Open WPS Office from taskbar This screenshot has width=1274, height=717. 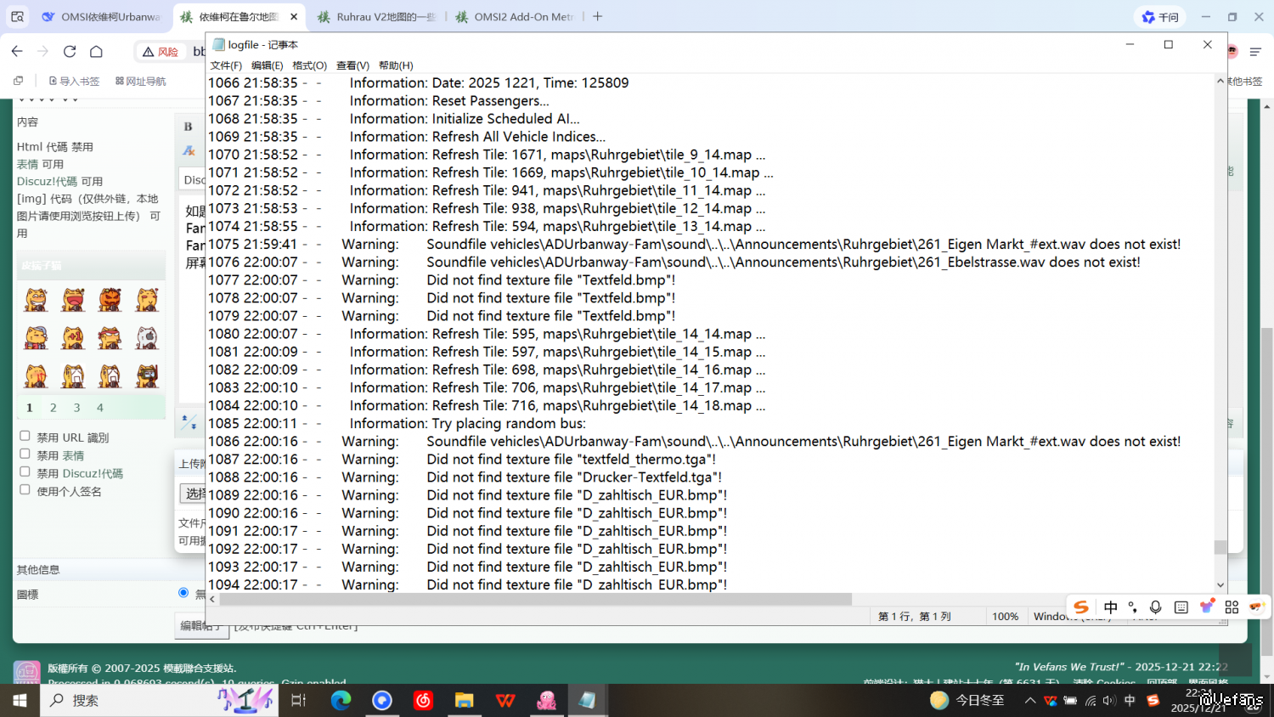click(x=505, y=700)
